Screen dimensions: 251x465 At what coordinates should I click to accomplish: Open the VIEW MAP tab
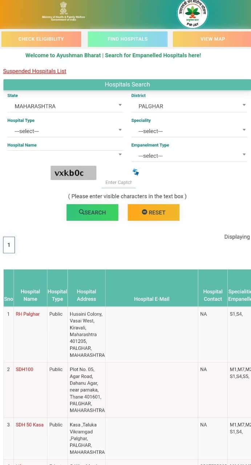pyautogui.click(x=212, y=39)
